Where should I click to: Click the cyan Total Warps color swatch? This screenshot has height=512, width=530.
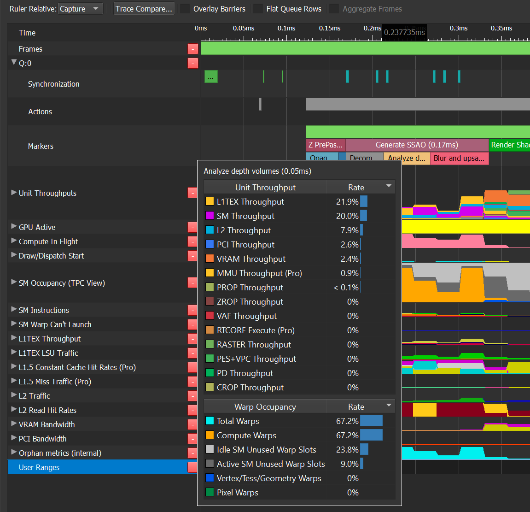click(x=209, y=420)
